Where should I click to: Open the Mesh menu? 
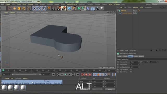(24, 4)
